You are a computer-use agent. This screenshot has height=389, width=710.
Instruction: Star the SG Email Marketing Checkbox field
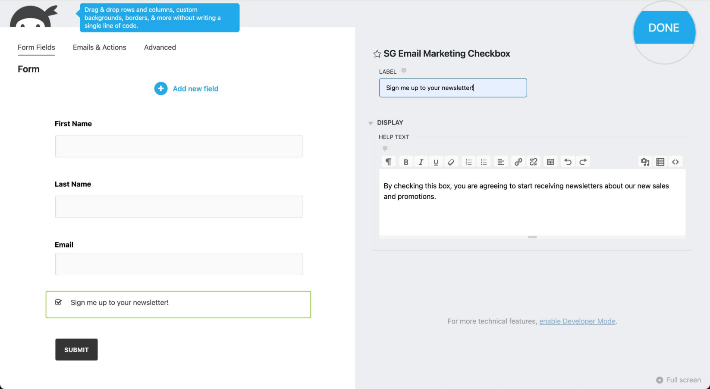pyautogui.click(x=377, y=54)
